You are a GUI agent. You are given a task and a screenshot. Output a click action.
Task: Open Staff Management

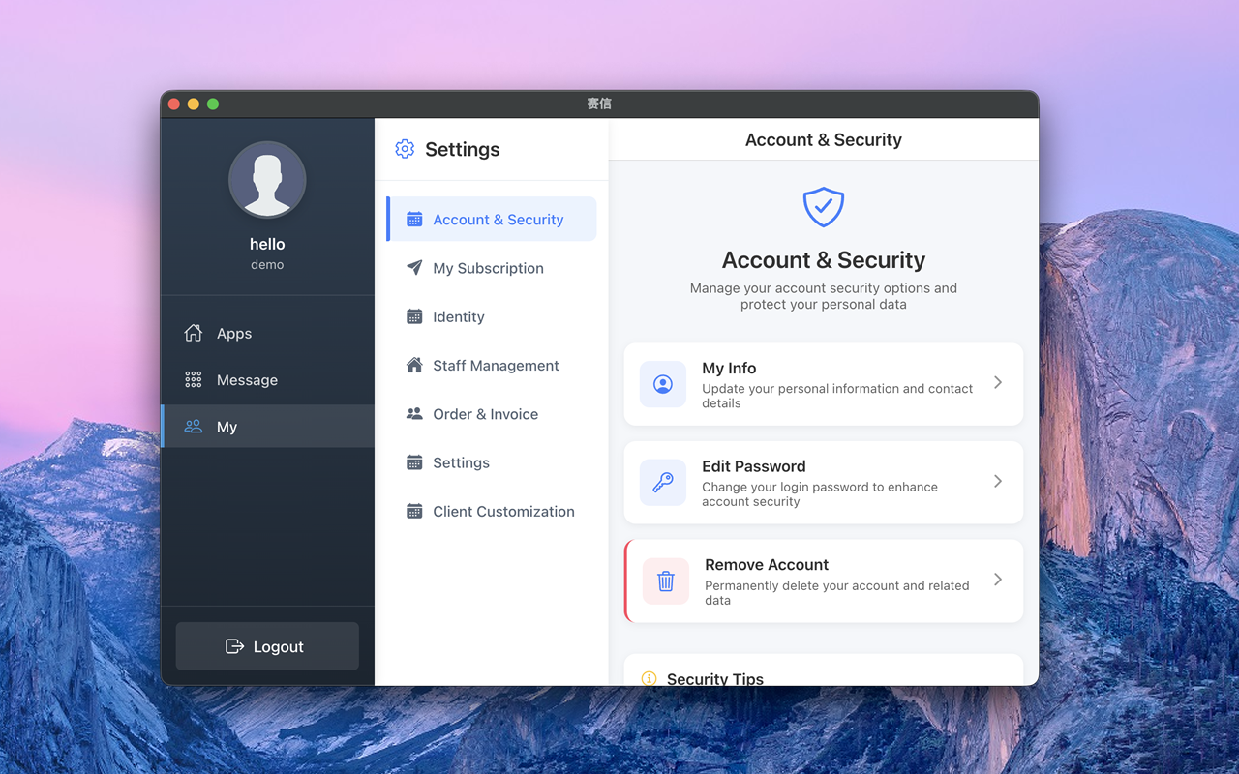(492, 365)
